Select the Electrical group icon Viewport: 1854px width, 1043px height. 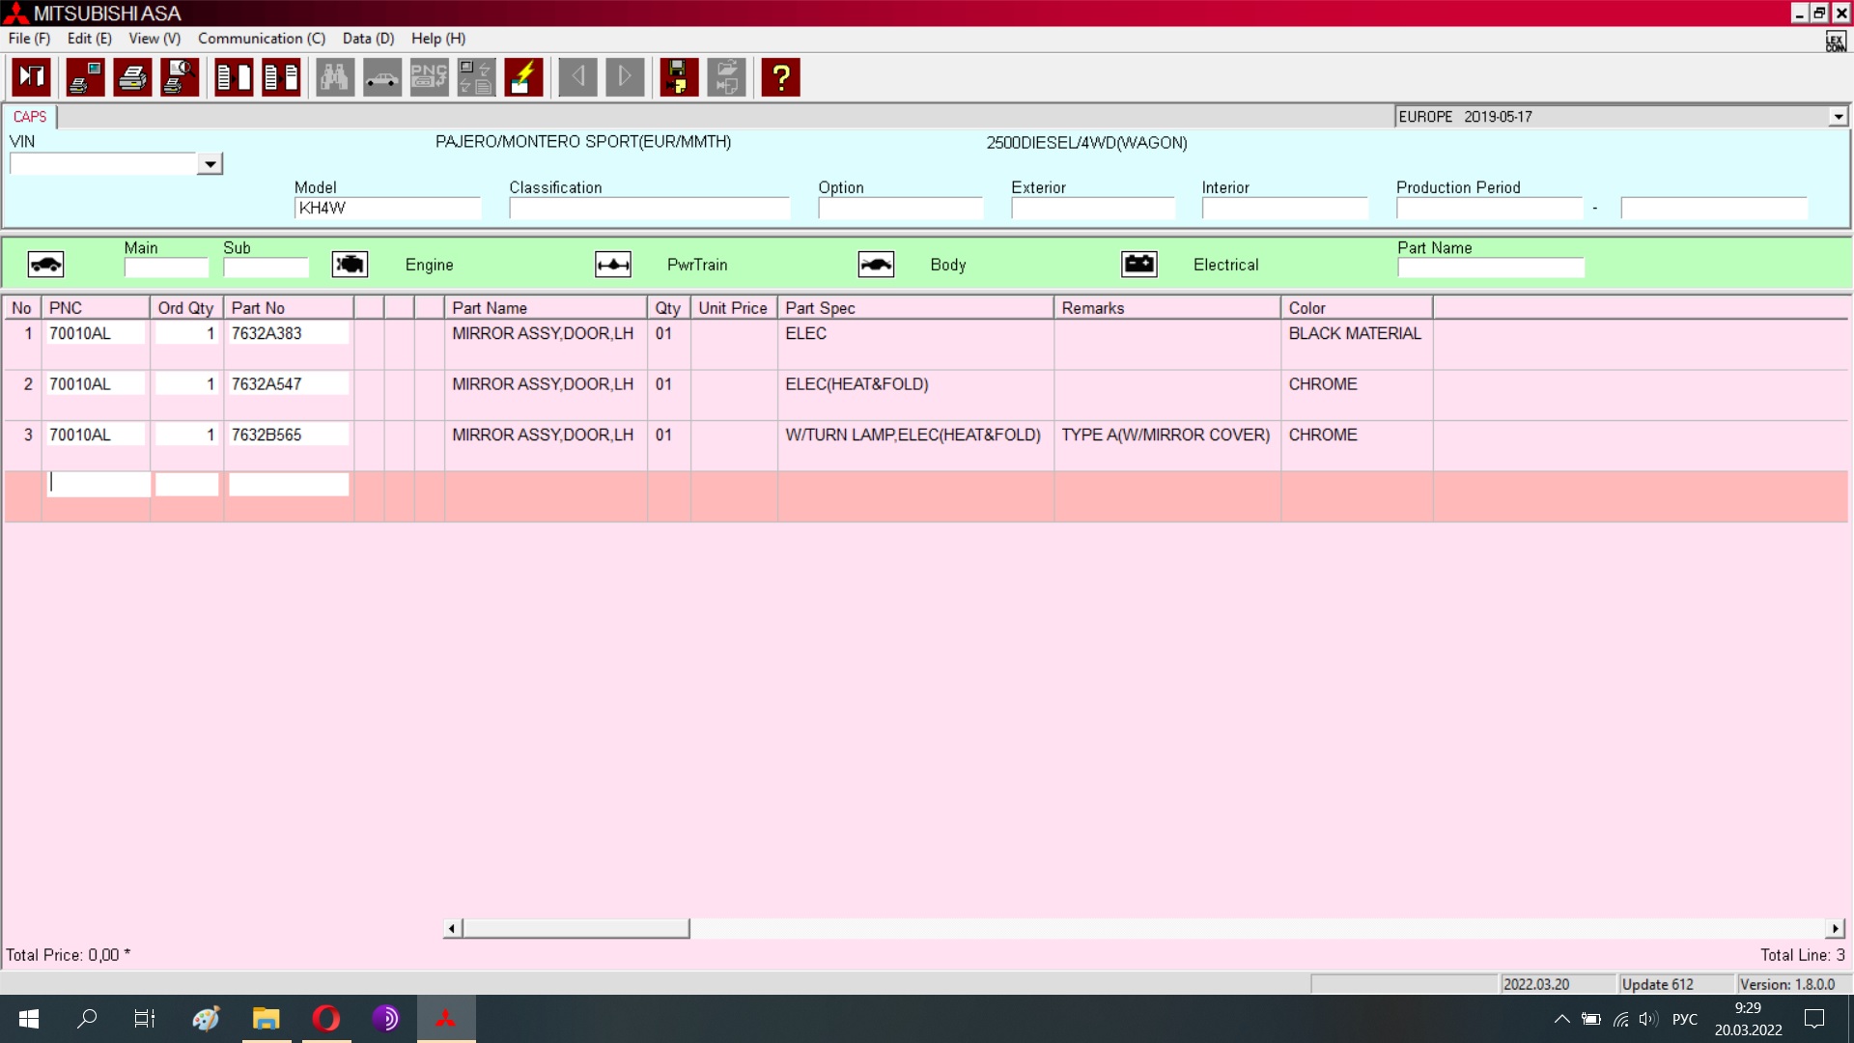click(x=1139, y=265)
